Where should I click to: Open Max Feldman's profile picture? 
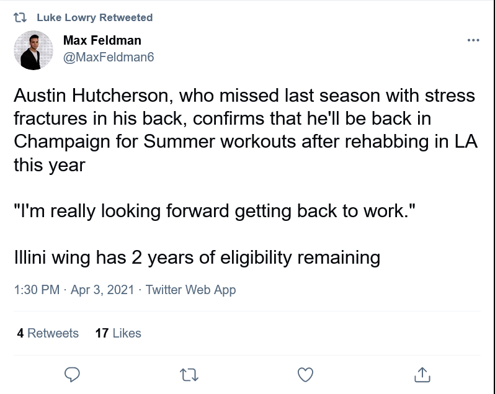click(33, 50)
